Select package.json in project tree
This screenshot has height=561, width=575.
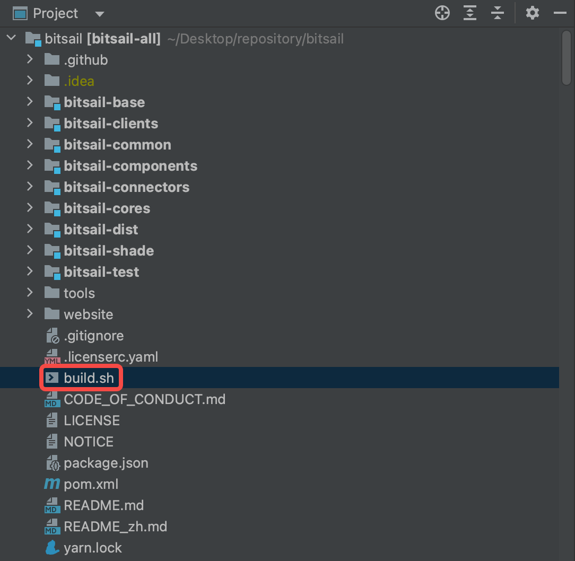tap(106, 463)
